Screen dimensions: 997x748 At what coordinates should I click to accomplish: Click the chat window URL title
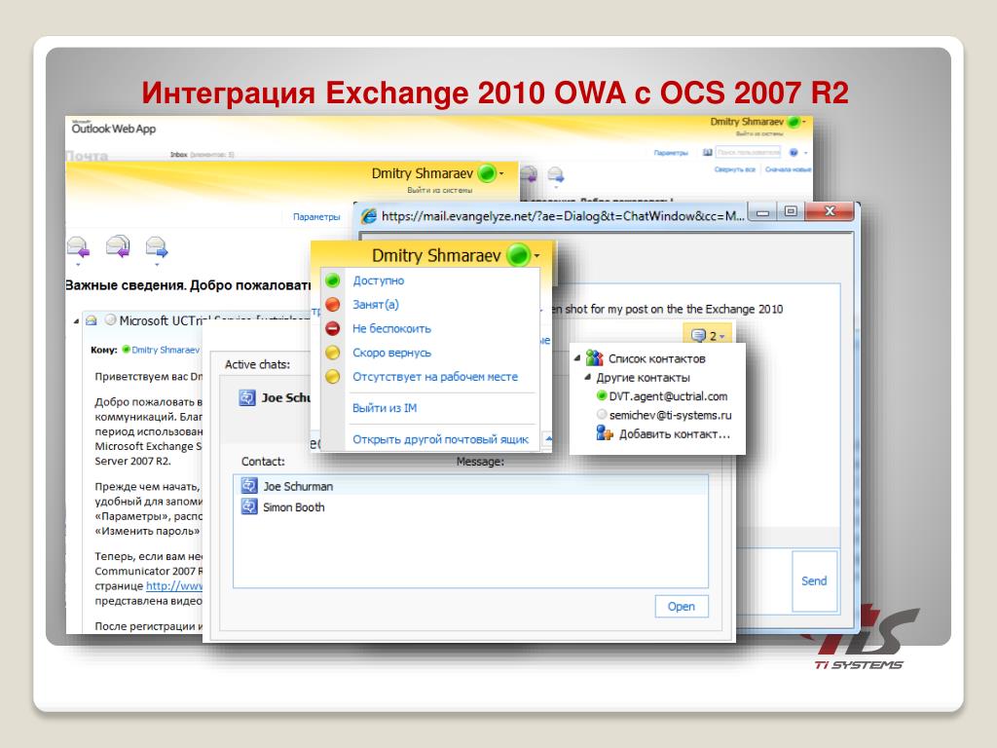pos(562,216)
